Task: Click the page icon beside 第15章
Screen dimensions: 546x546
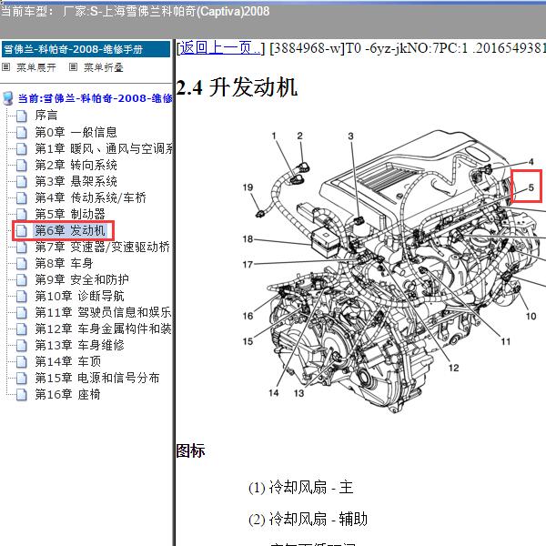Action: [x=22, y=378]
